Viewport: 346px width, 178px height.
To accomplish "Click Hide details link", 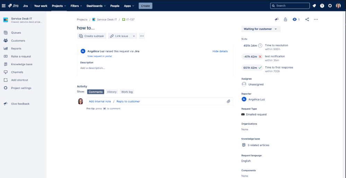I will [220, 51].
